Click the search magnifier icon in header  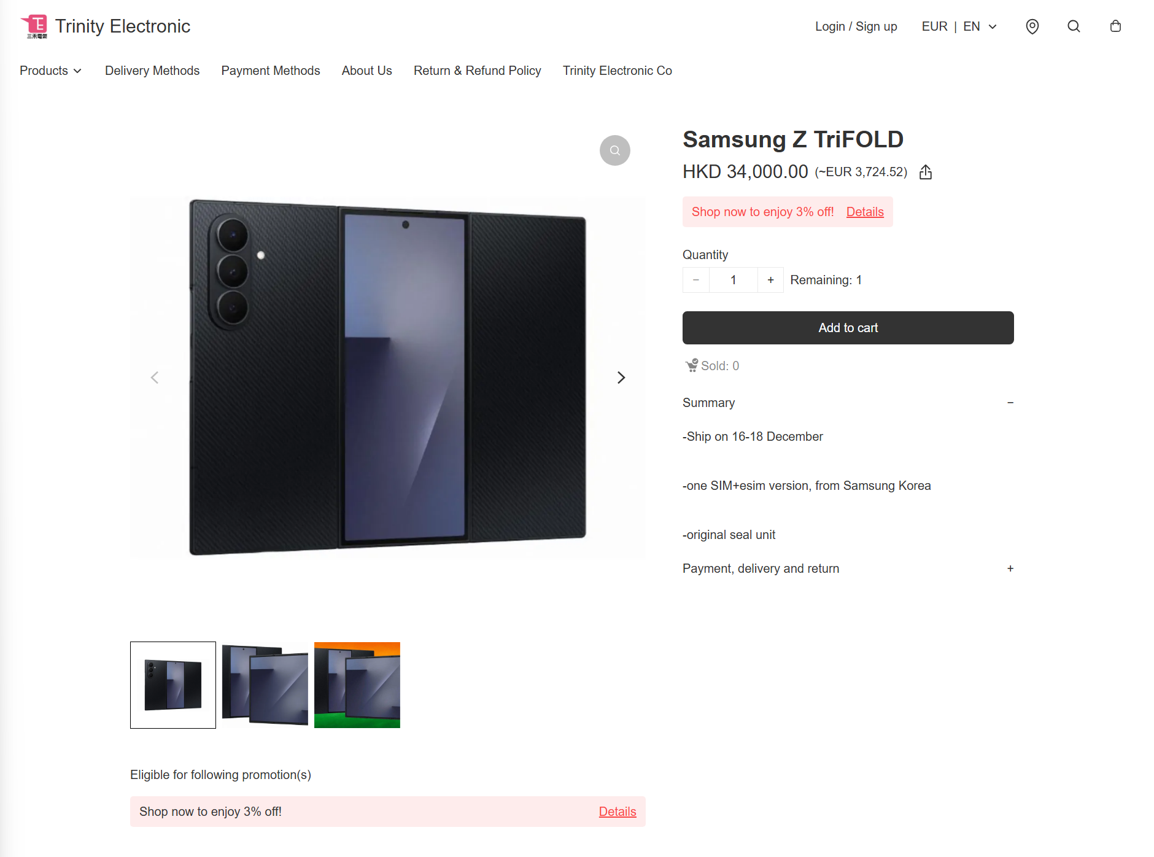click(1074, 26)
